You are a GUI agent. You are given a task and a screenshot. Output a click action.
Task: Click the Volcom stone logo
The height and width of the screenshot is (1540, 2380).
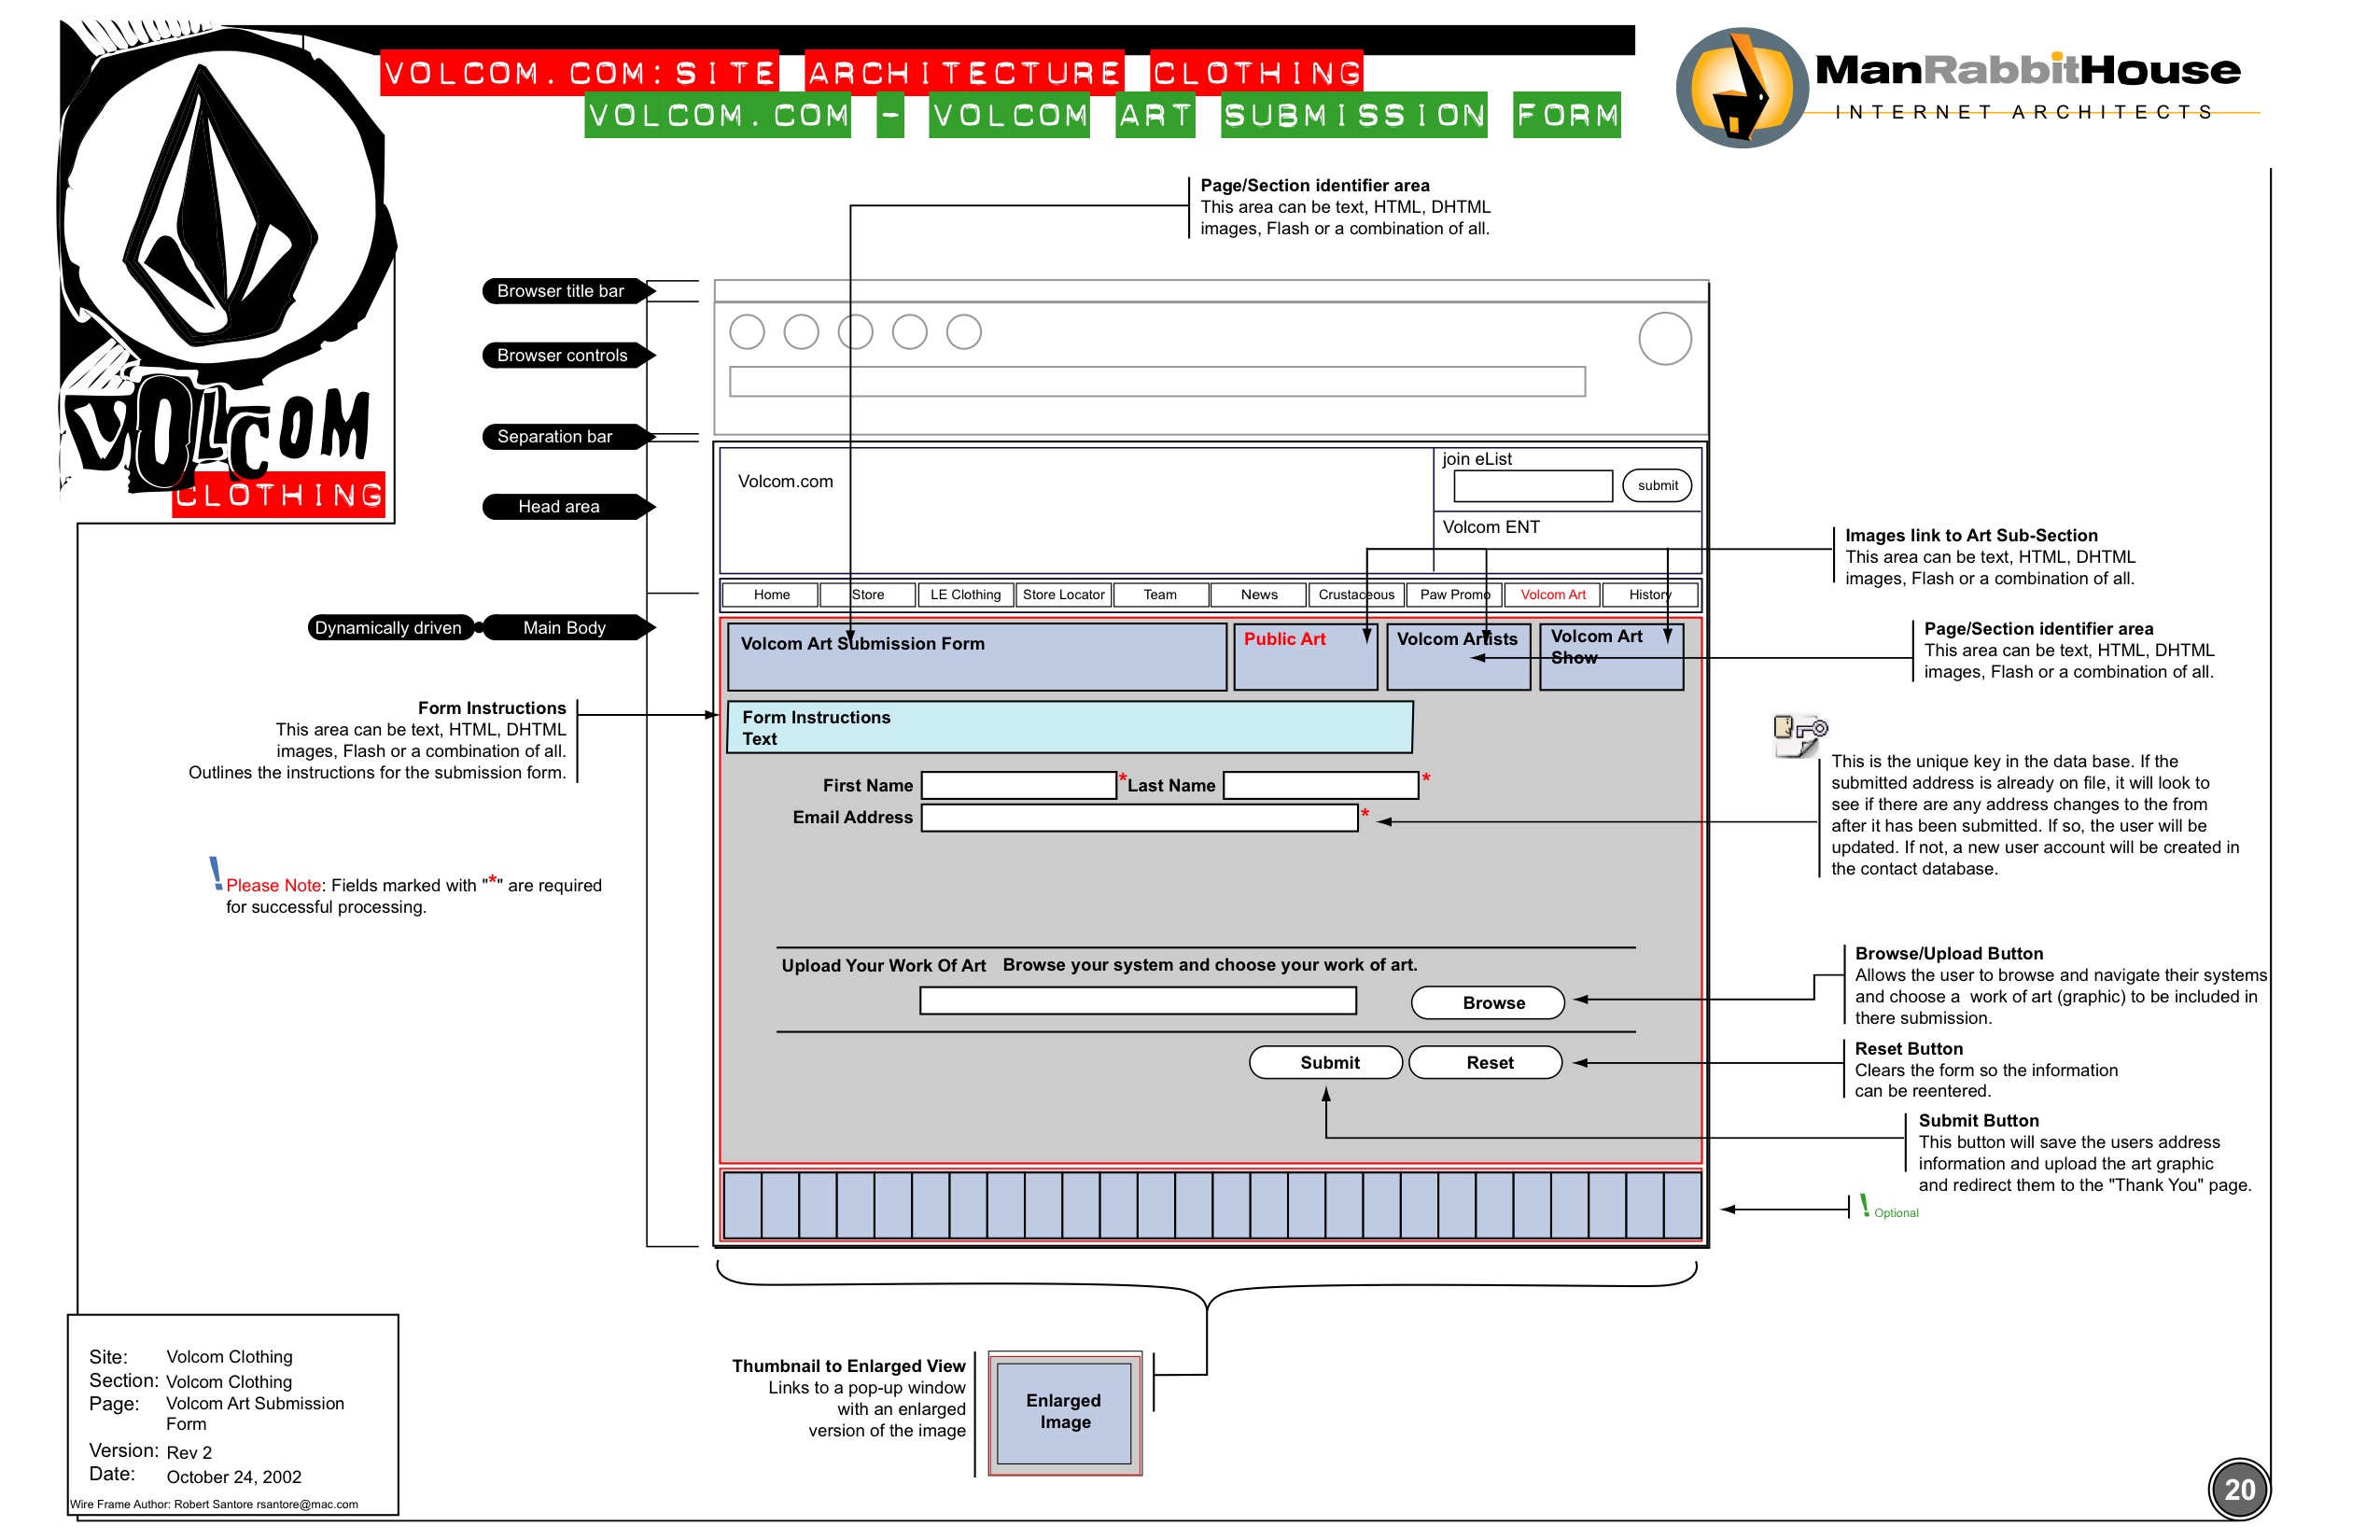[222, 205]
